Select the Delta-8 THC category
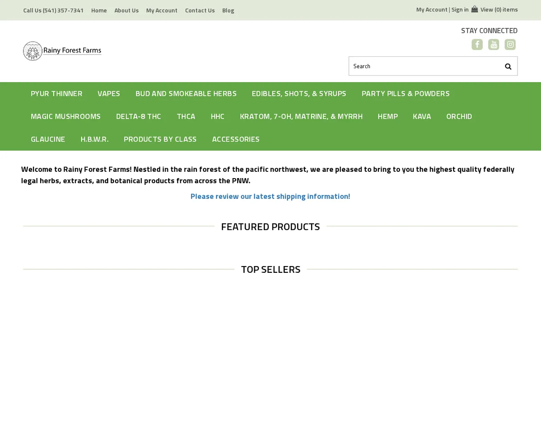 [x=139, y=116]
